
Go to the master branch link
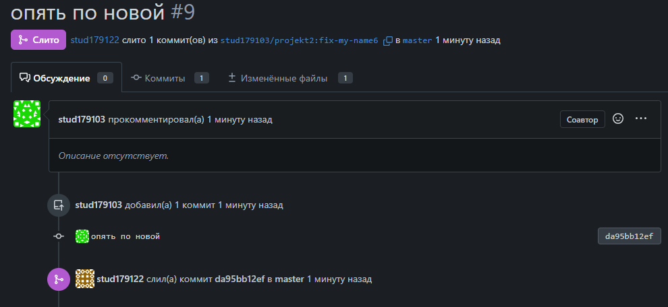tap(417, 40)
